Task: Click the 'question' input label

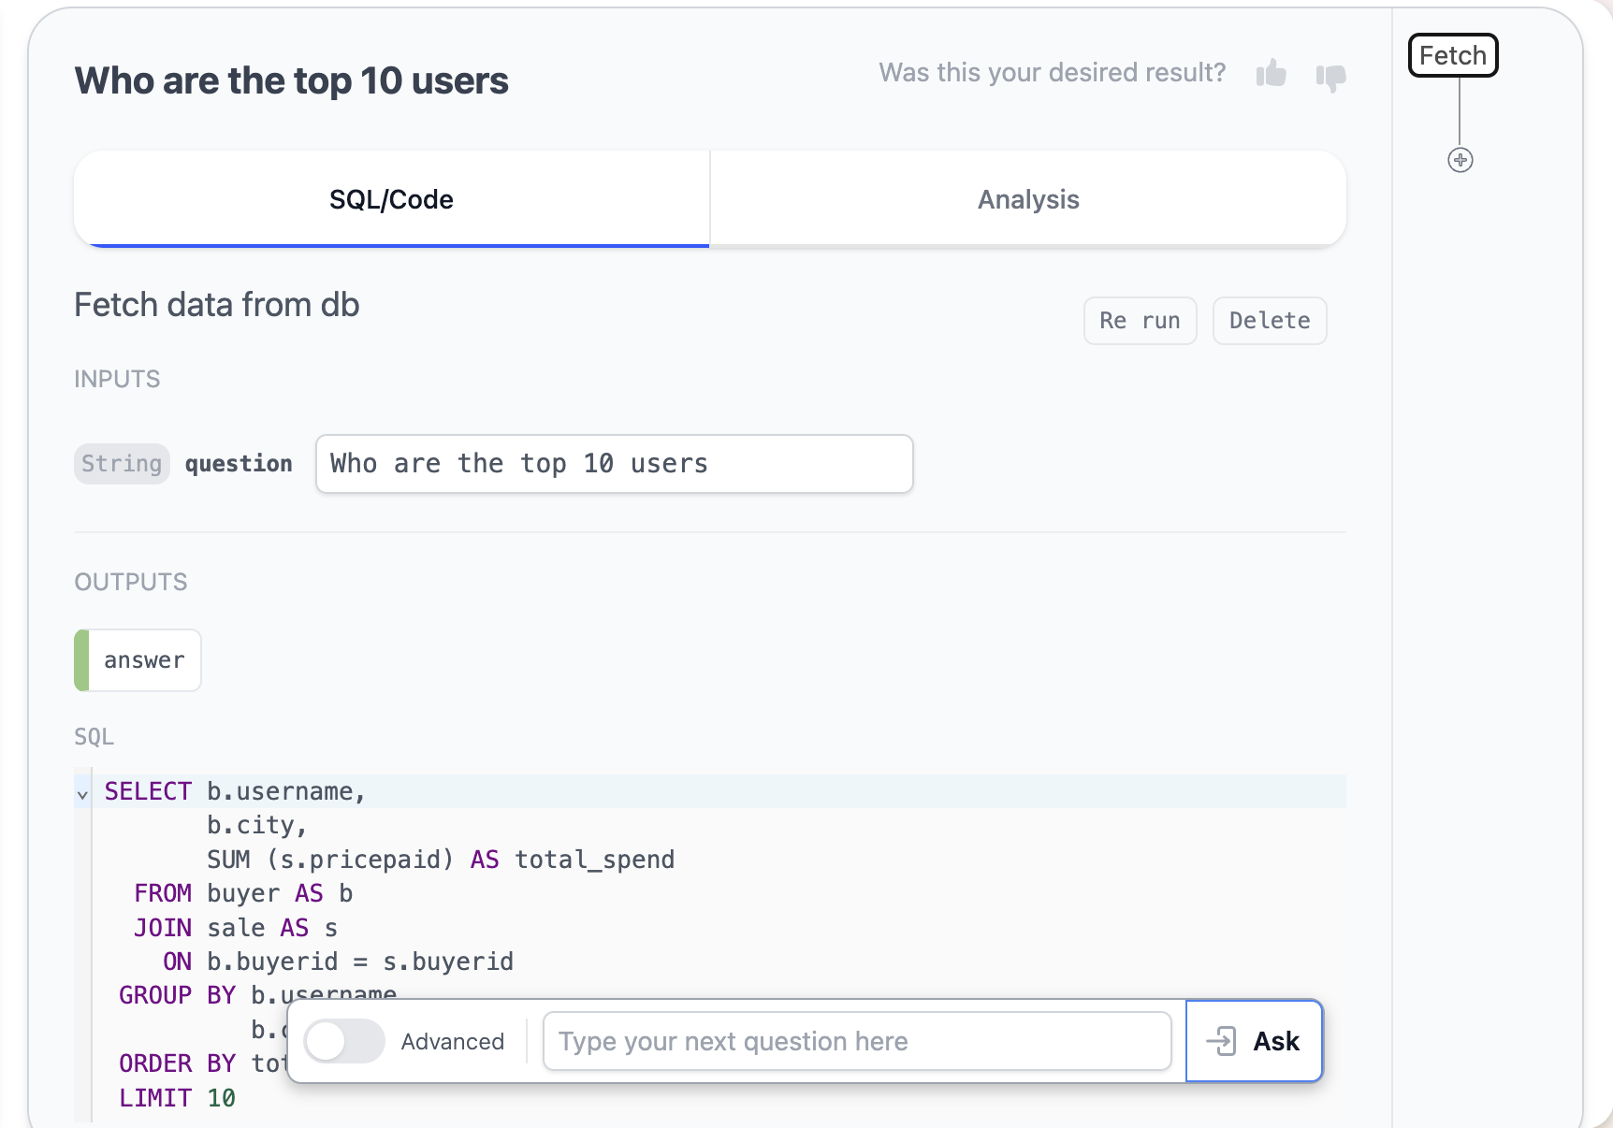Action: (x=238, y=463)
